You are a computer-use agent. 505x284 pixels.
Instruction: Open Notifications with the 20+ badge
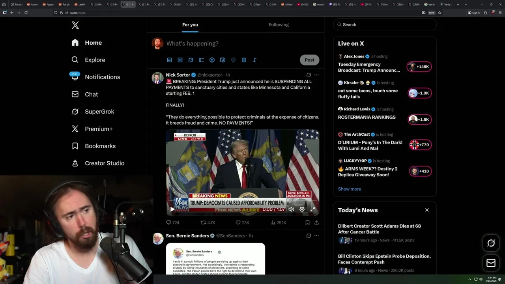pos(95,77)
